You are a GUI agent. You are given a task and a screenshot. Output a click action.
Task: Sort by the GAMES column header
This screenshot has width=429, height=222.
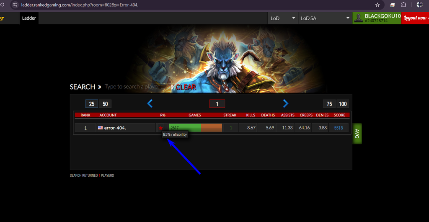coord(195,115)
